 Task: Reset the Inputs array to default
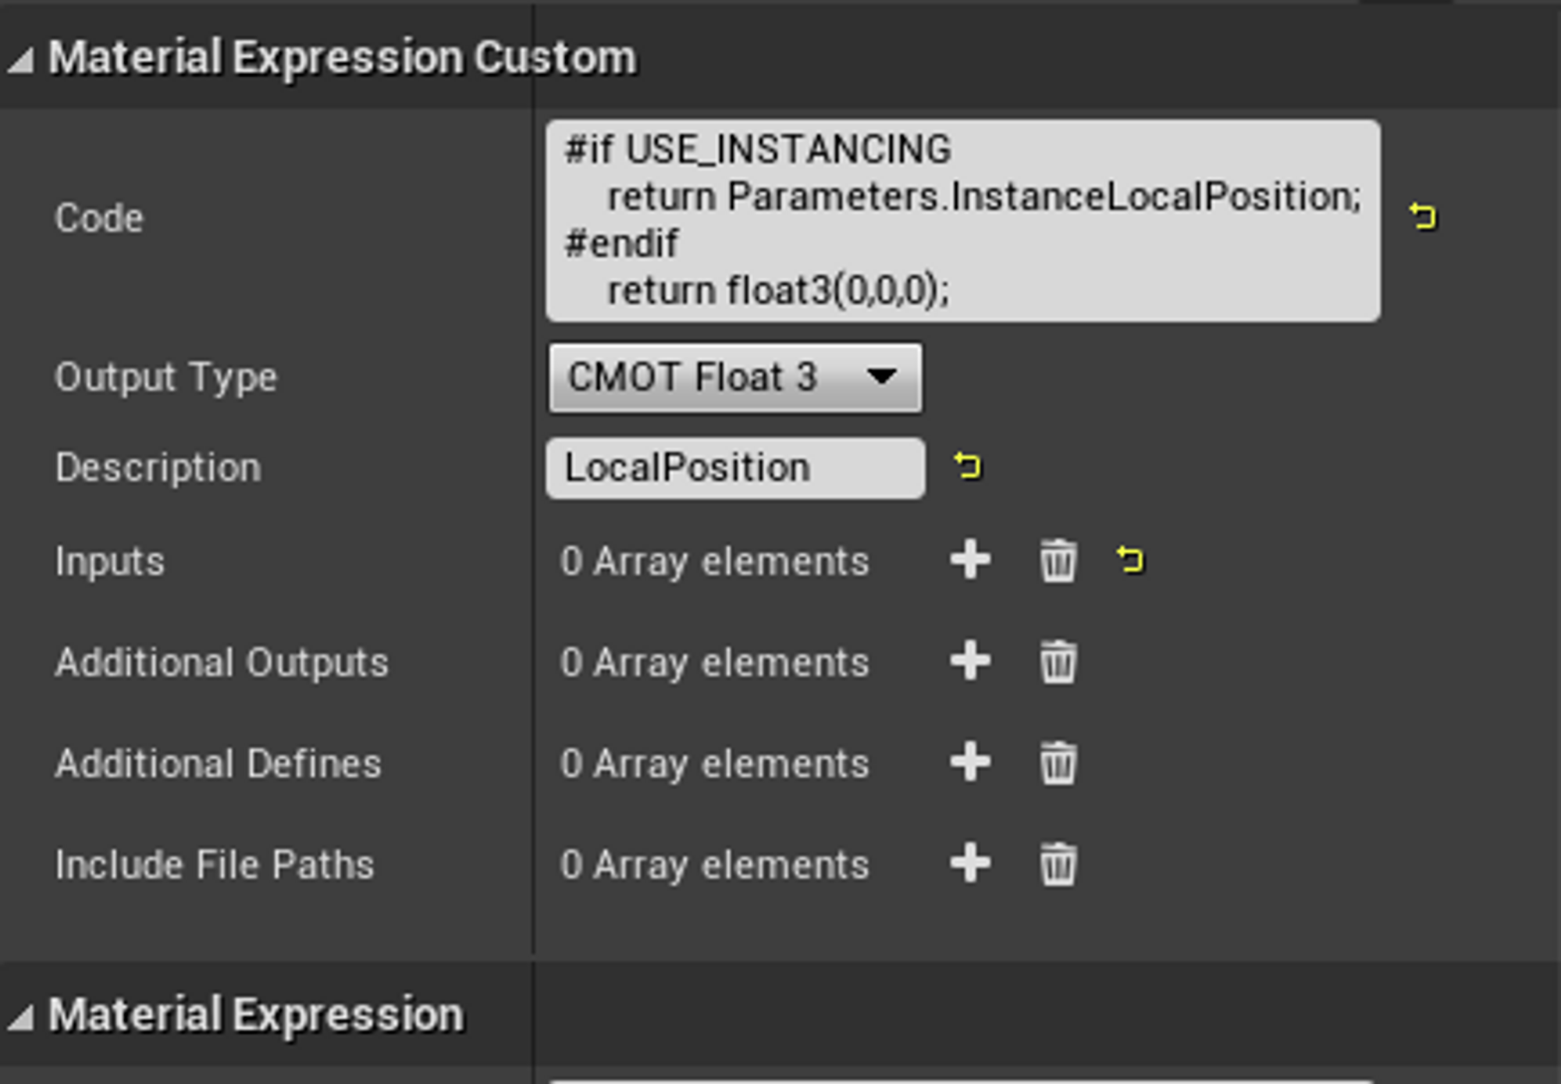coord(1130,560)
